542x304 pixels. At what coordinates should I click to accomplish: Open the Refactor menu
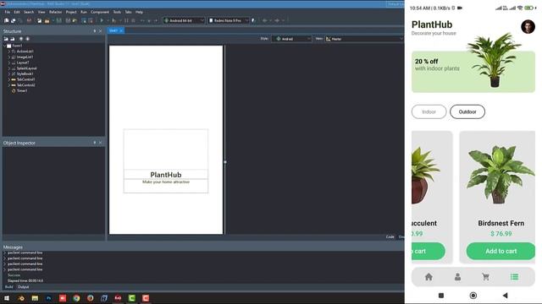pyautogui.click(x=55, y=12)
